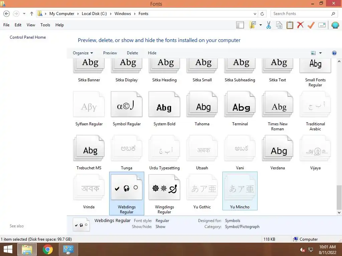This screenshot has height=256, width=342.
Task: Select the Yu Mincho font
Action: click(240, 191)
